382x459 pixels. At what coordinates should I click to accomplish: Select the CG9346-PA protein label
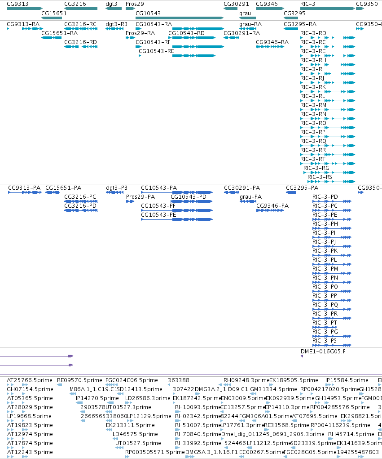272,206
